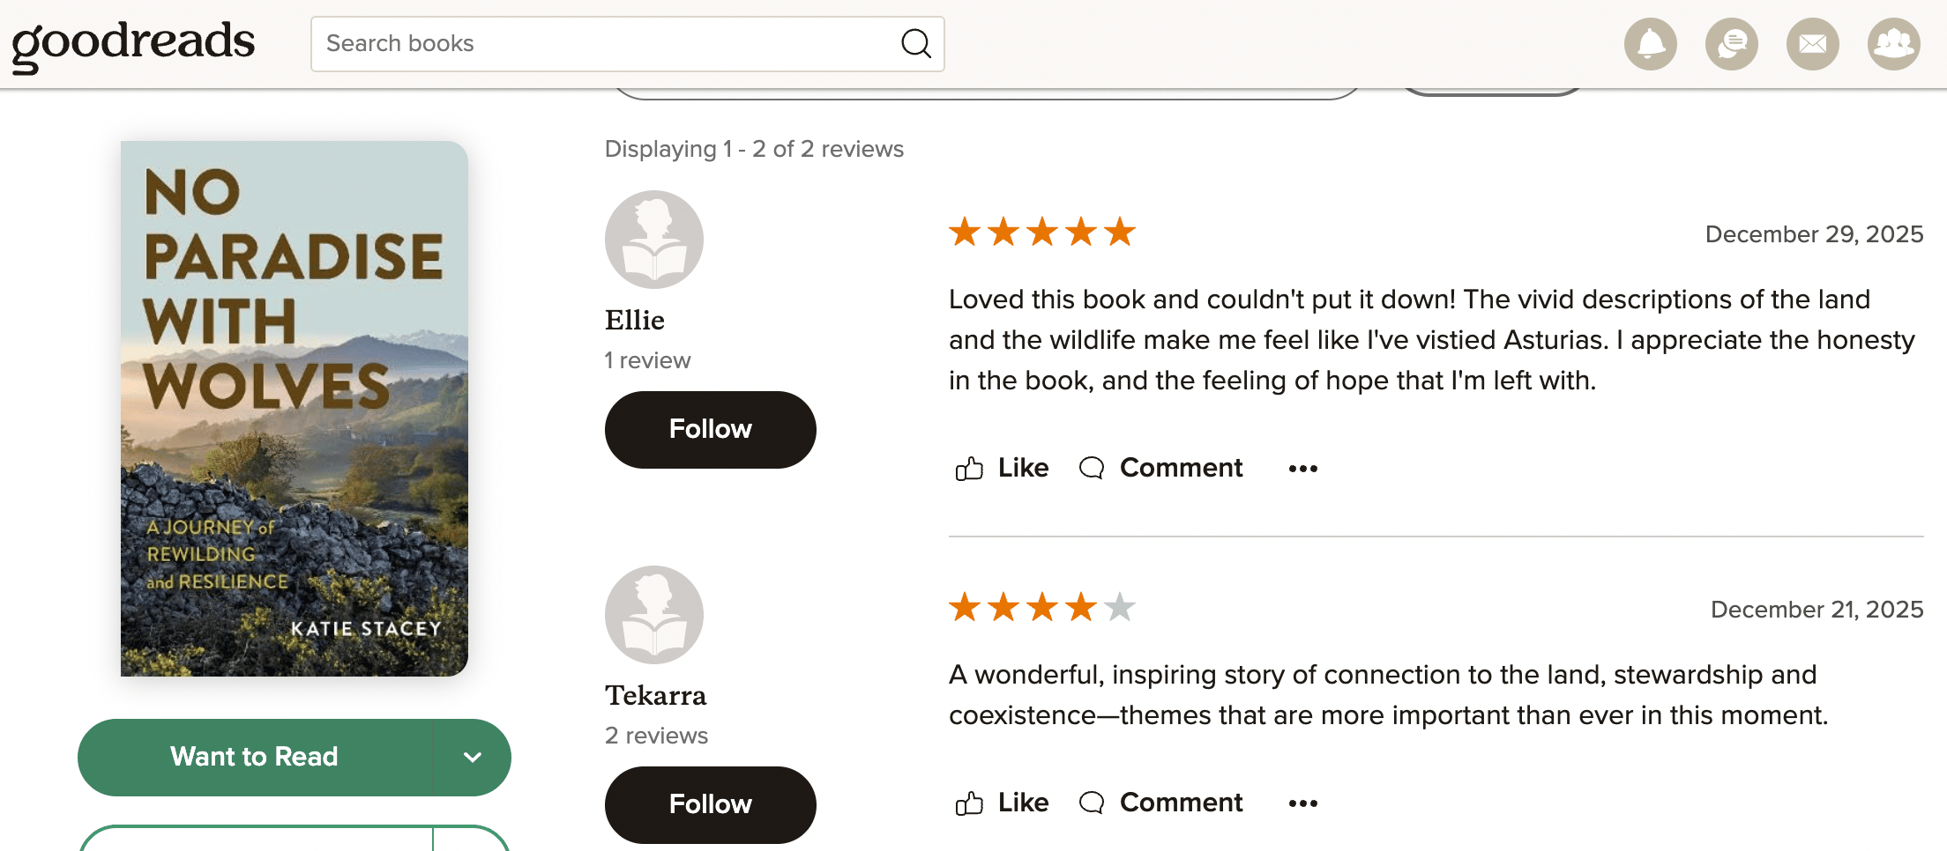The width and height of the screenshot is (1947, 851).
Task: Comment on Ellie's review
Action: [x=1161, y=469]
